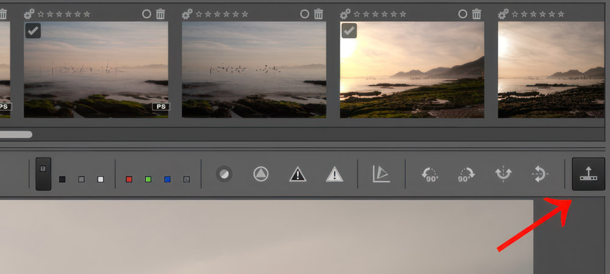The image size is (610, 274).
Task: Rotate image 90° clockwise
Action: (x=465, y=175)
